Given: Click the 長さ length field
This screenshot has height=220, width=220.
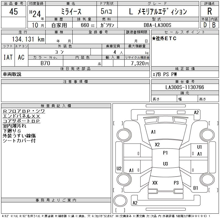Looking at the screenshot, I should click(164, 99).
